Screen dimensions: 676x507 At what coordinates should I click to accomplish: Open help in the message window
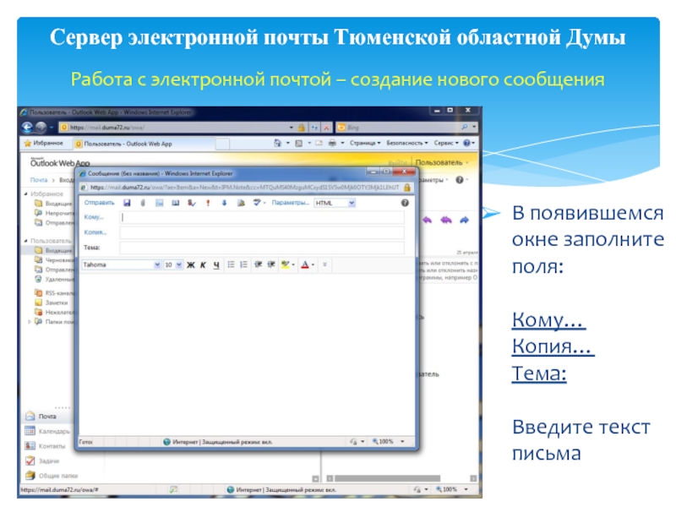point(405,203)
